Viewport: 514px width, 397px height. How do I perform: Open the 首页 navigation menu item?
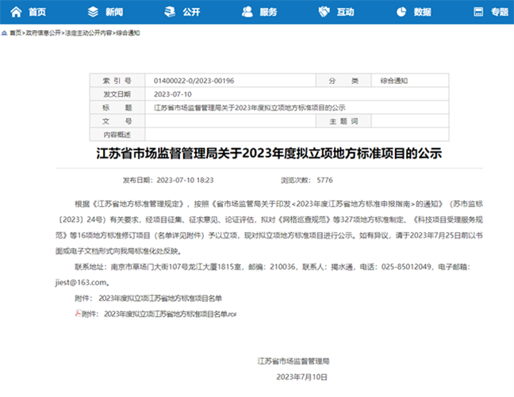(36, 12)
